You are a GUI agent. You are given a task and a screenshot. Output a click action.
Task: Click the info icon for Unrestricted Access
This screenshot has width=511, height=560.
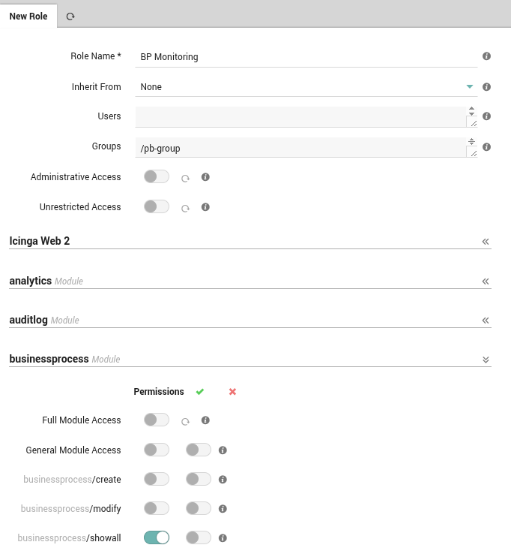205,207
